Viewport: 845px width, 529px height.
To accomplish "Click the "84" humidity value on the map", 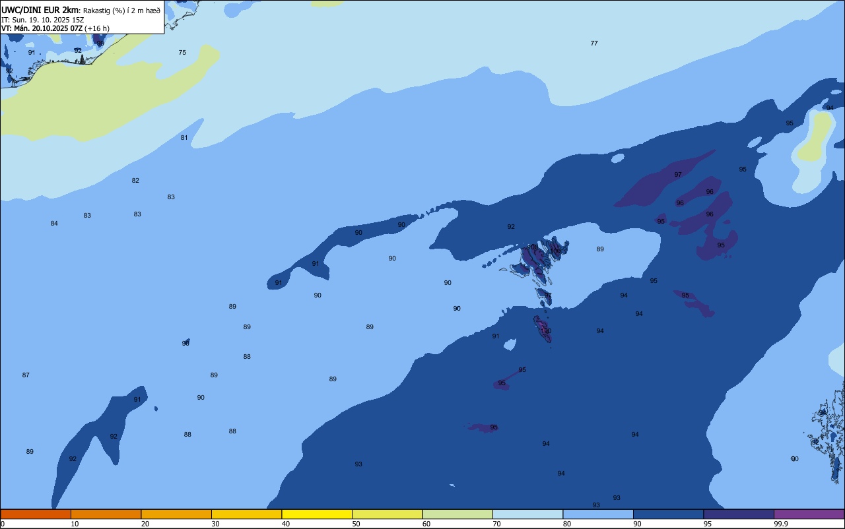I will pyautogui.click(x=54, y=223).
